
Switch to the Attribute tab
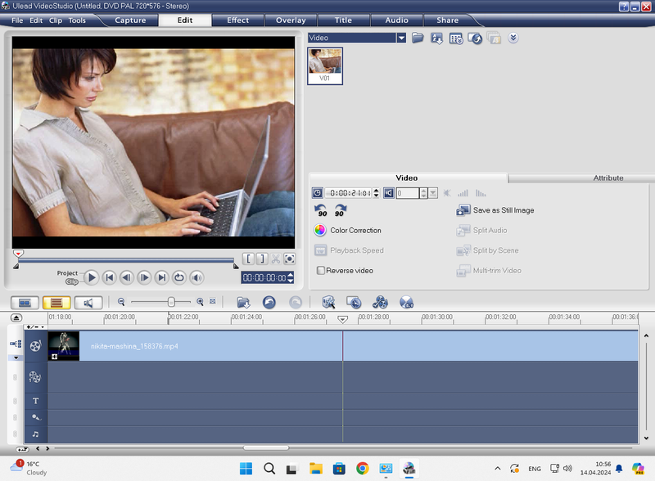[x=608, y=178]
